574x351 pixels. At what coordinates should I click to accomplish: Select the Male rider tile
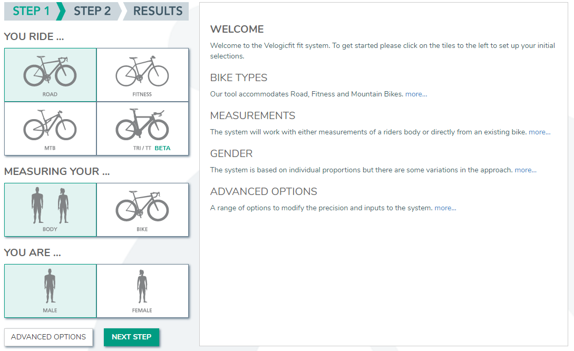pos(50,291)
